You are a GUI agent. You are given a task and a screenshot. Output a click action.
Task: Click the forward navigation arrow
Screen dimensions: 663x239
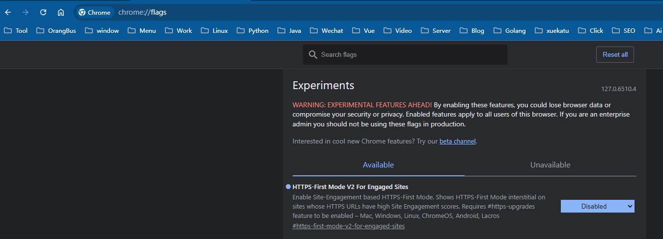click(x=26, y=12)
